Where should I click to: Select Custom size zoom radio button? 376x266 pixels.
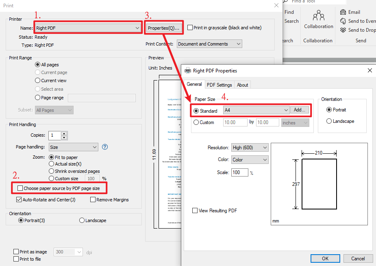tap(51, 178)
